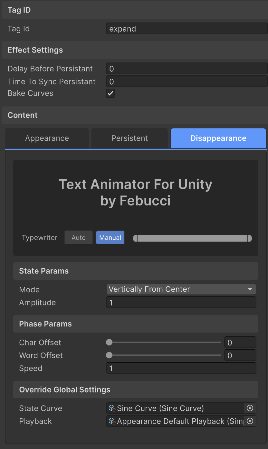
Task: Click the Char Offset slider handle
Action: [109, 342]
